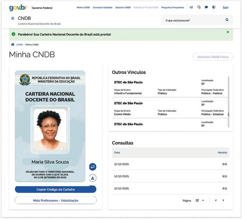Click the chat bubble icon
Viewport: 242px width, 219px height.
(206, 7)
